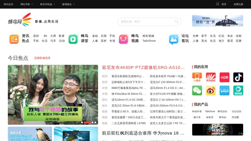This screenshot has width=251, height=141.
Task: Expand the 蜂鸟手机端 dropdown
Action: pyautogui.click(x=47, y=4)
